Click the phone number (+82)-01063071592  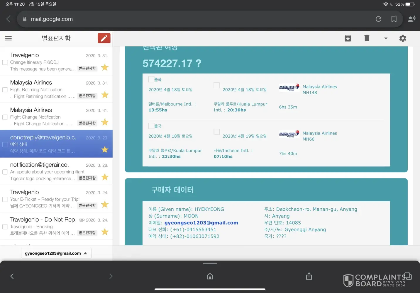tap(195, 236)
